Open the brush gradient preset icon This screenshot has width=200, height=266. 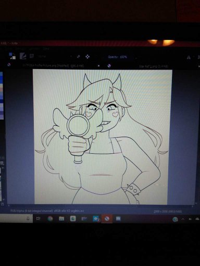point(23,56)
